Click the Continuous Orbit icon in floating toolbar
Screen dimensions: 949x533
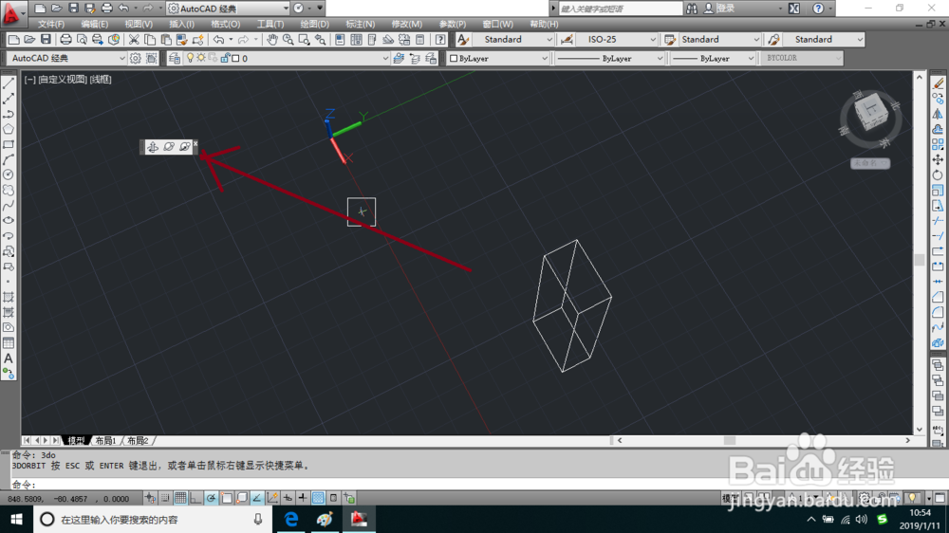click(x=185, y=147)
